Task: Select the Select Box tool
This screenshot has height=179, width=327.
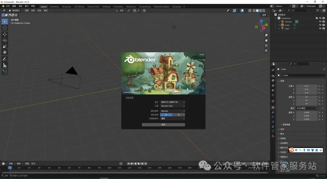Action: click(x=5, y=22)
